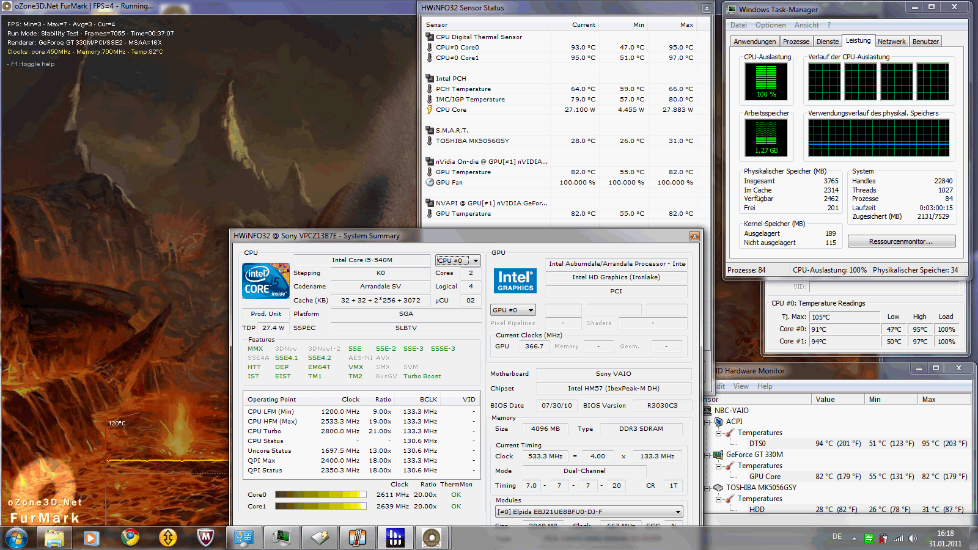978x550 pixels.
Task: Open the McAfee shield taskbar icon
Action: 206,538
